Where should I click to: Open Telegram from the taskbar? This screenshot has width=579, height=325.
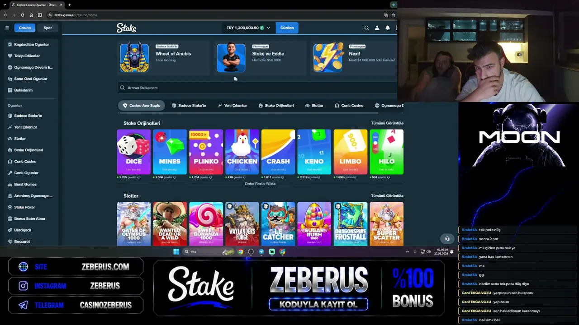click(261, 252)
